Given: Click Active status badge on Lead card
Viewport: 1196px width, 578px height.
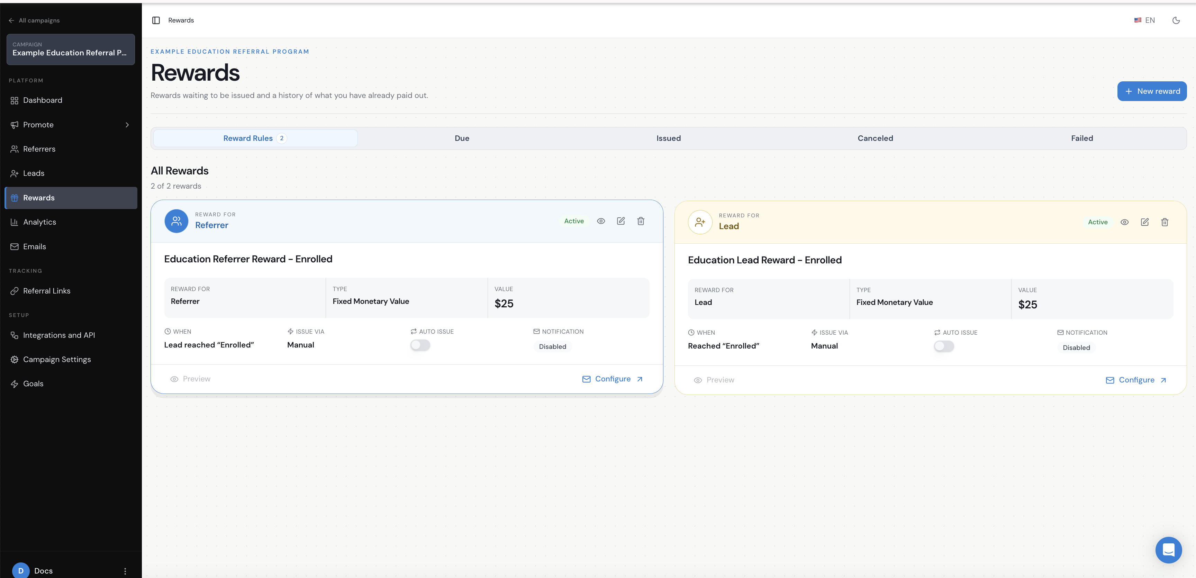Looking at the screenshot, I should [x=1098, y=222].
